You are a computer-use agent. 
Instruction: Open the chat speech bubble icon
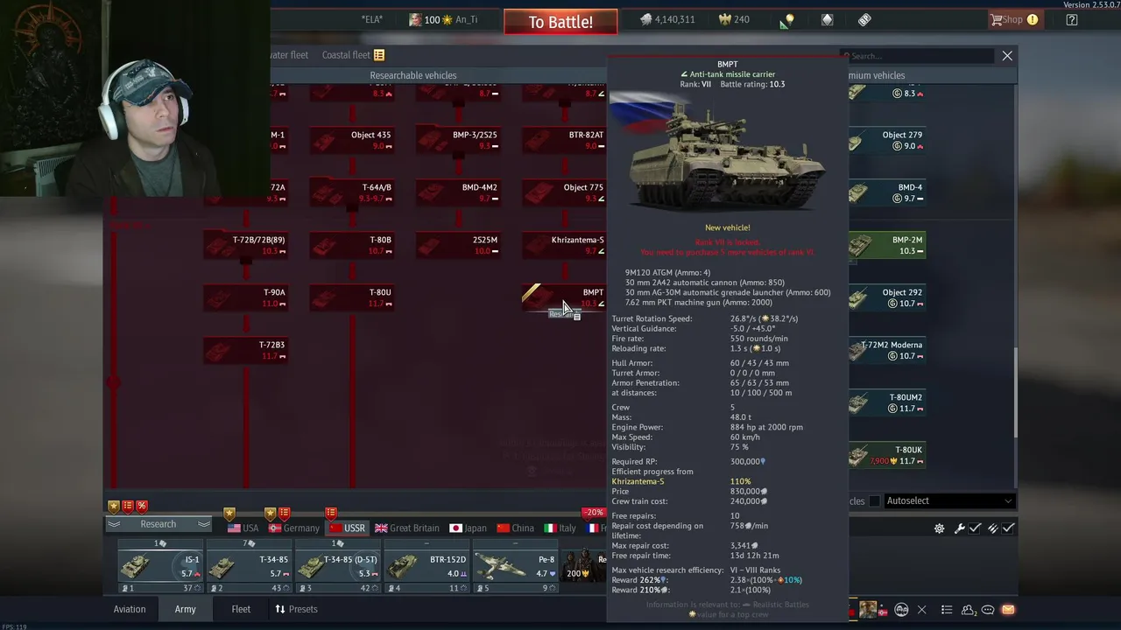[988, 610]
